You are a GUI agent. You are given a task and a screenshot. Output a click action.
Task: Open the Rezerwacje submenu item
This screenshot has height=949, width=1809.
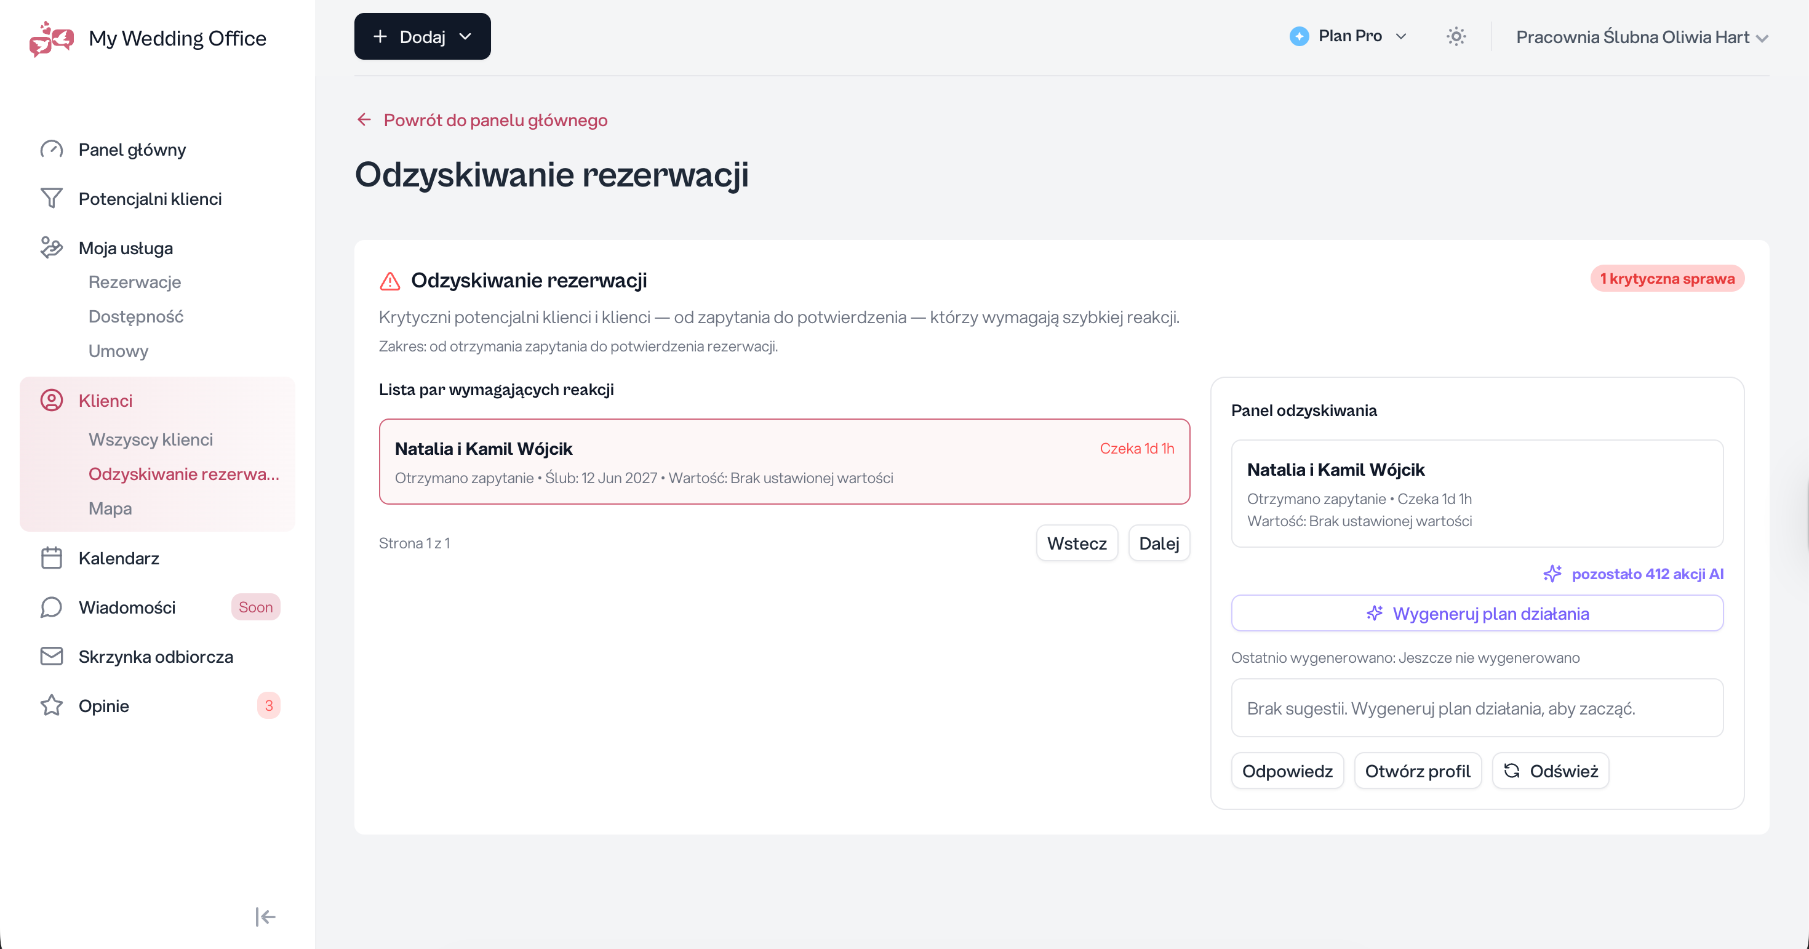[135, 282]
